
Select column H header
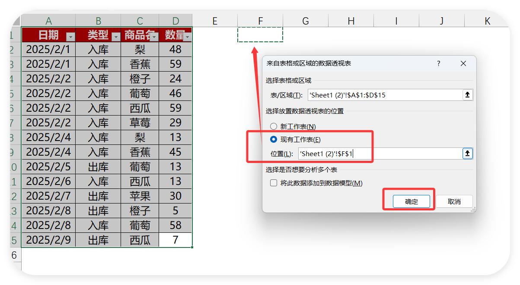(351, 21)
